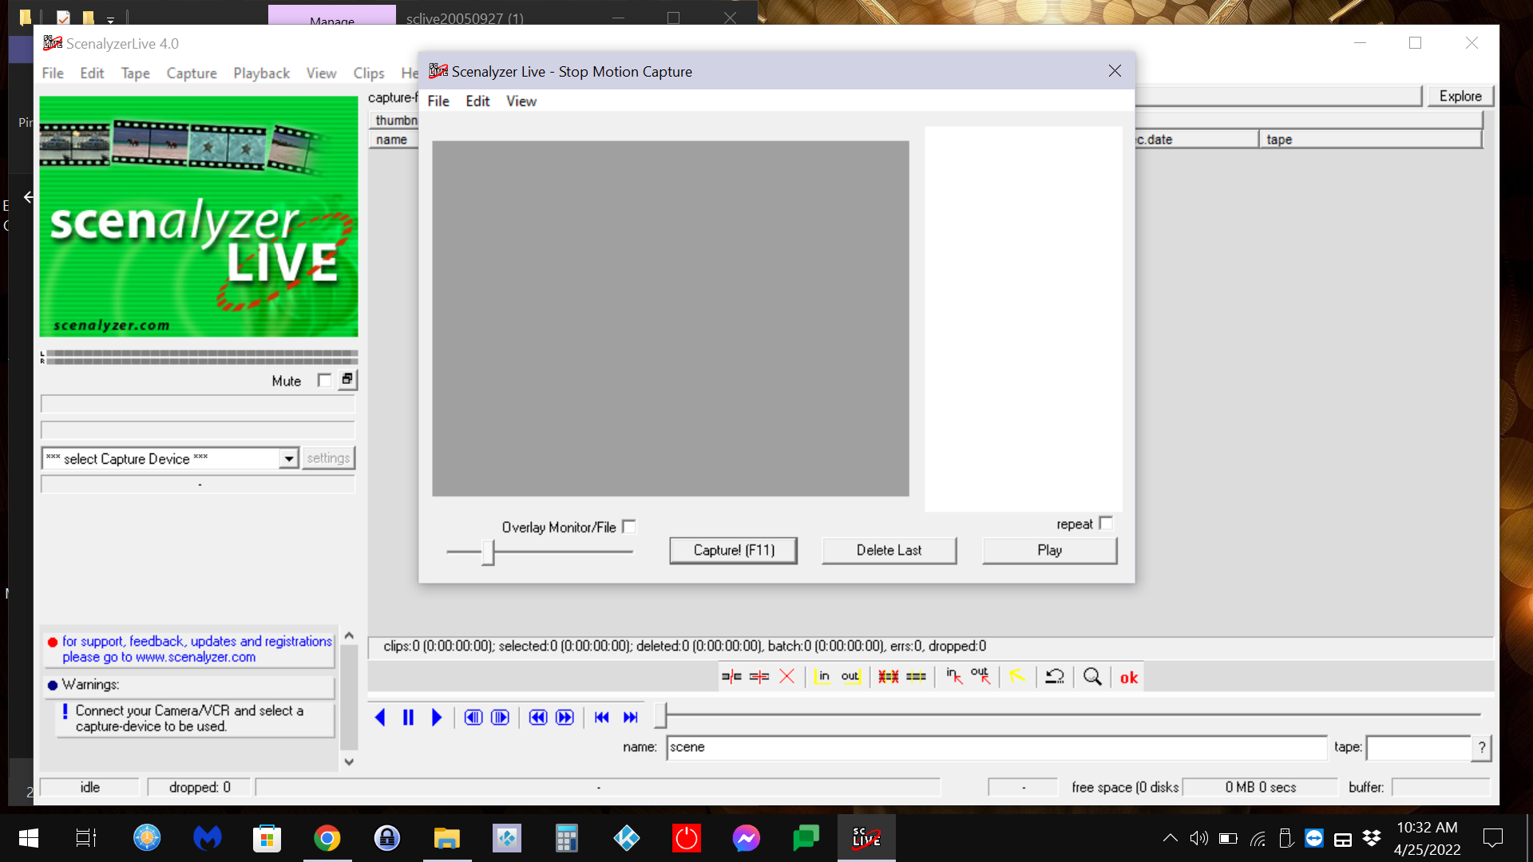The image size is (1533, 862).
Task: Open the Edit menu in ScenalyzerLive
Action: click(92, 73)
